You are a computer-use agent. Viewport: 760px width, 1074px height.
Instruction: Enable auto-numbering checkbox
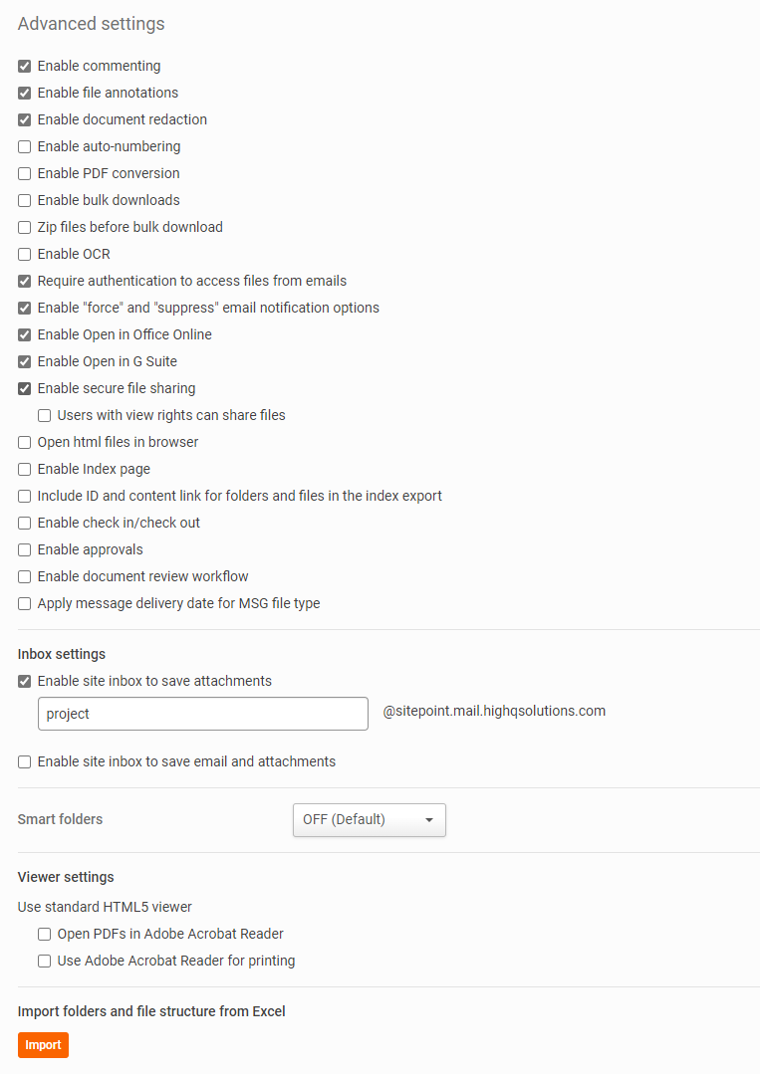pyautogui.click(x=25, y=147)
